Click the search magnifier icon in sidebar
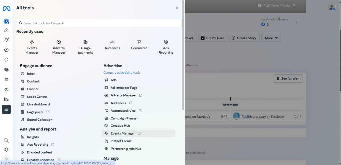Screen dimensions: 341x165 pos(6,141)
